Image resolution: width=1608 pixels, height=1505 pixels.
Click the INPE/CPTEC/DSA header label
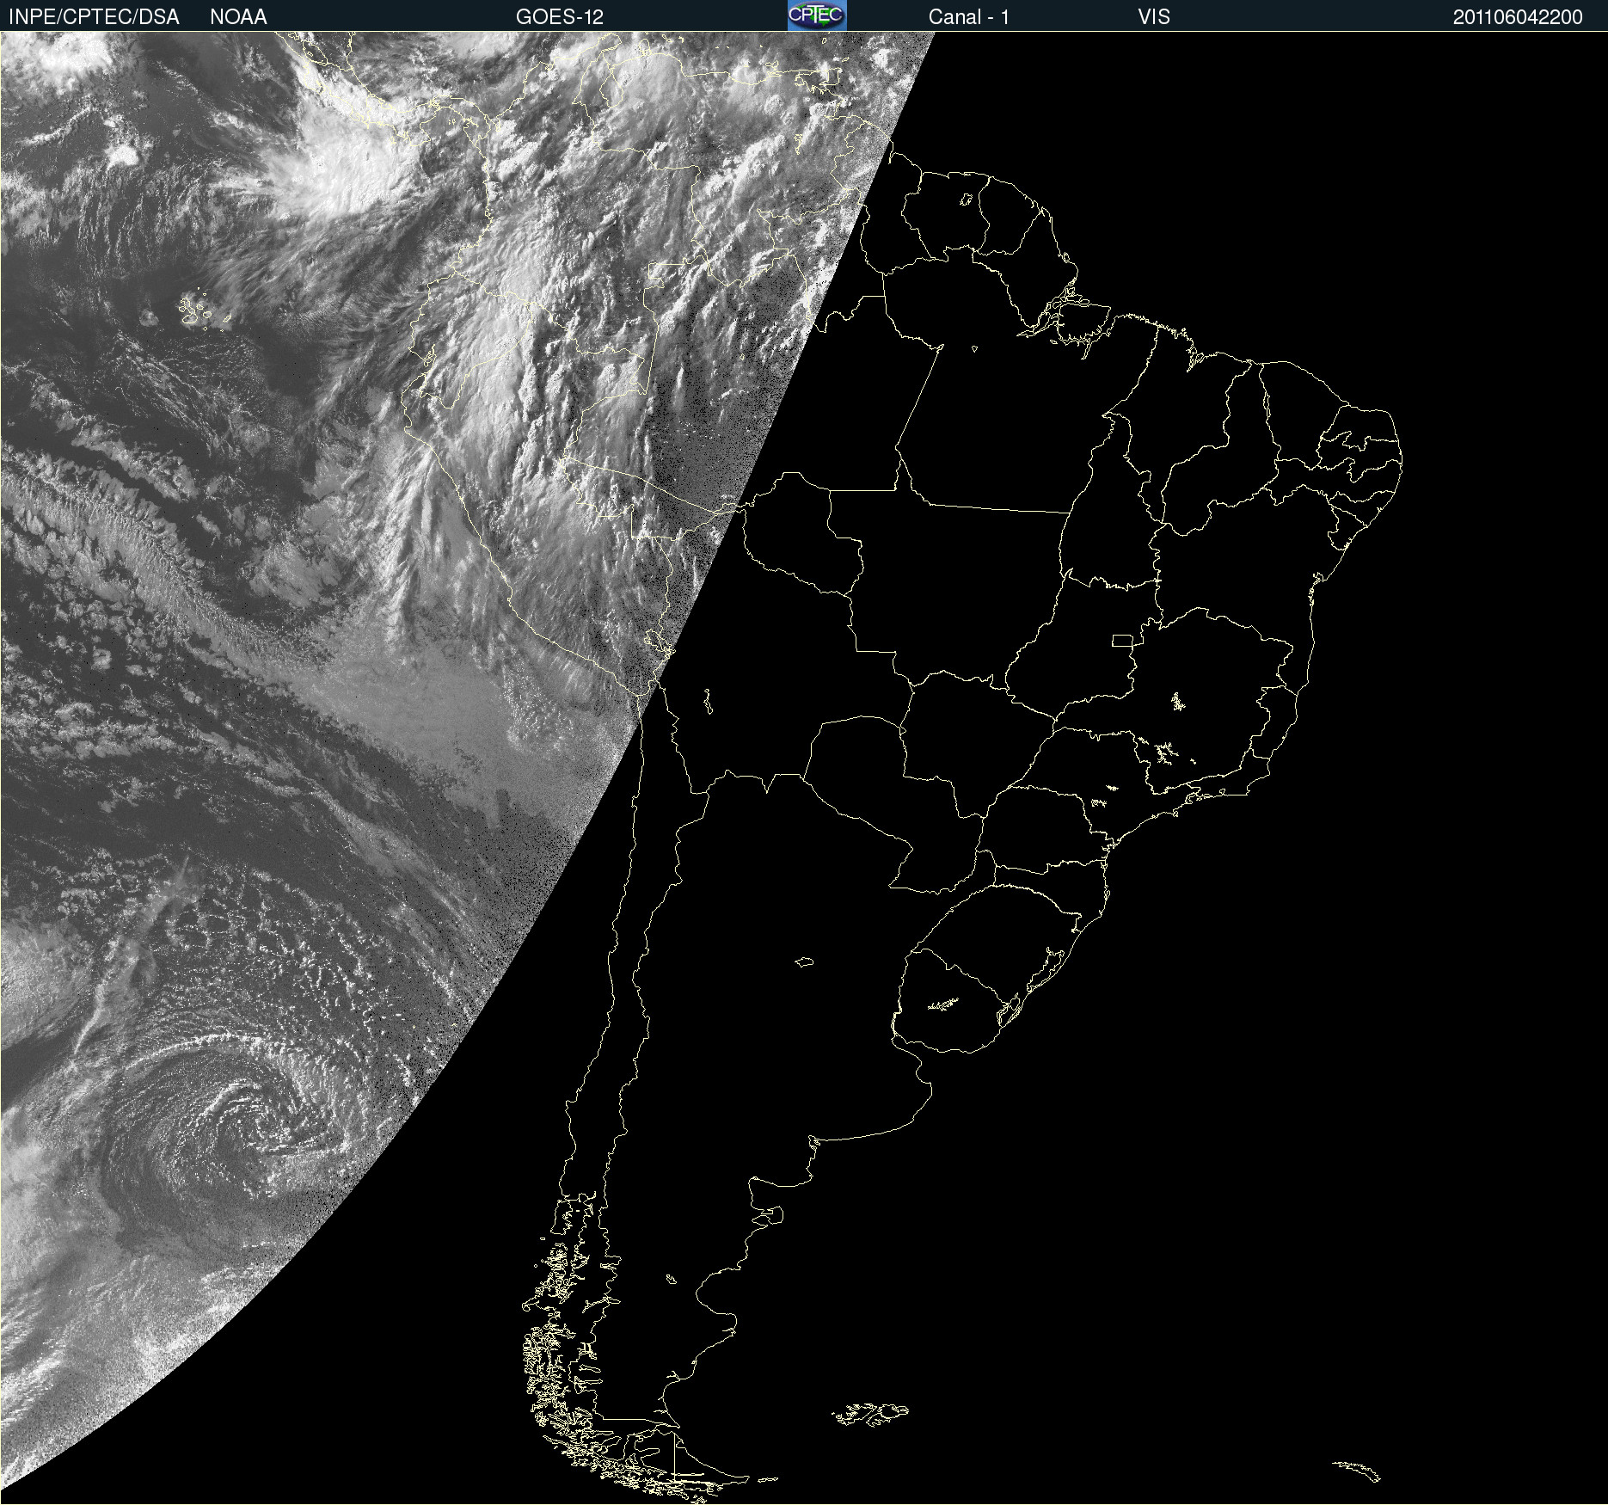(x=94, y=17)
